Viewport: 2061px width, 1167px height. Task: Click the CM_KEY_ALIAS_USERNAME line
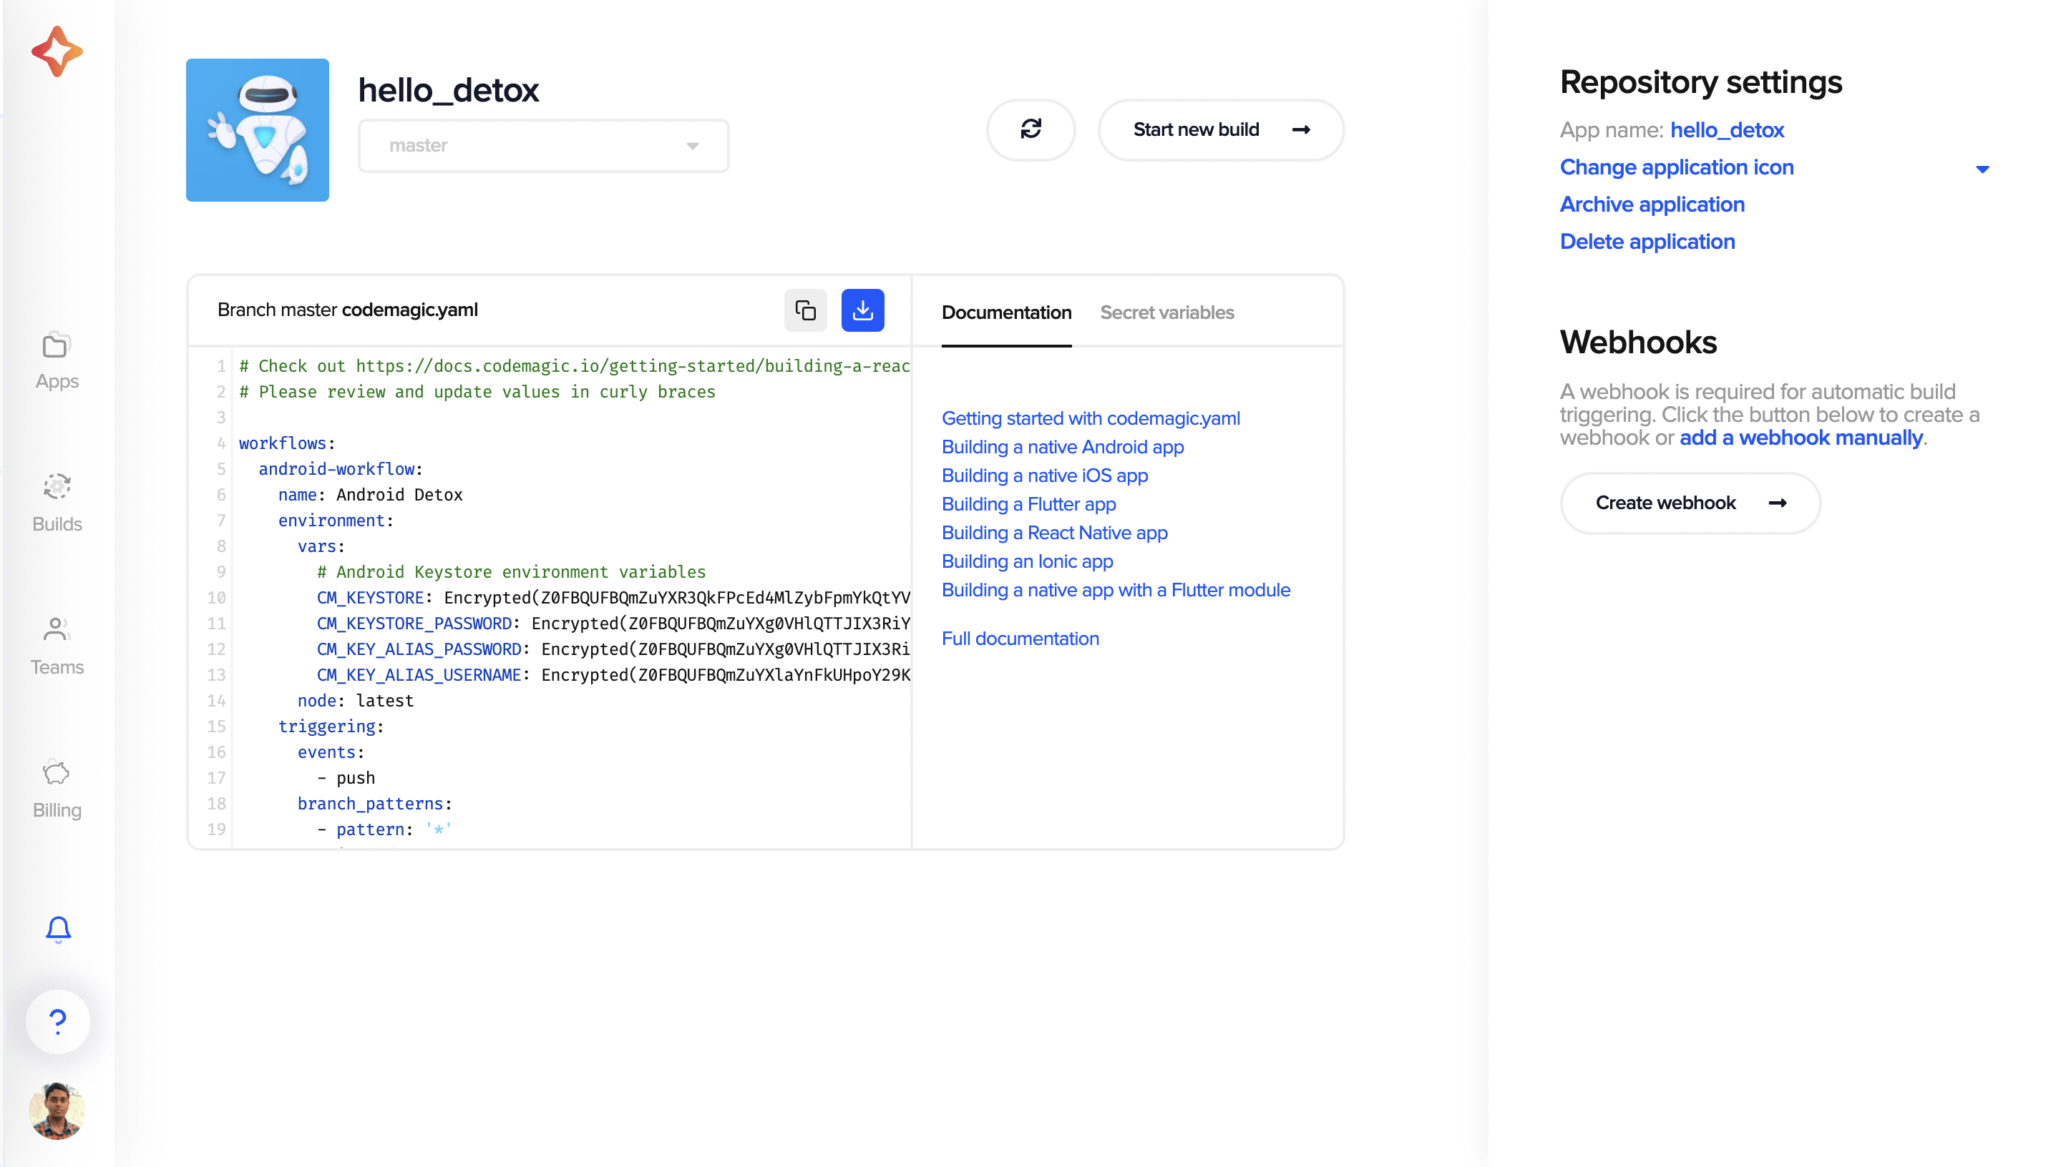point(613,675)
